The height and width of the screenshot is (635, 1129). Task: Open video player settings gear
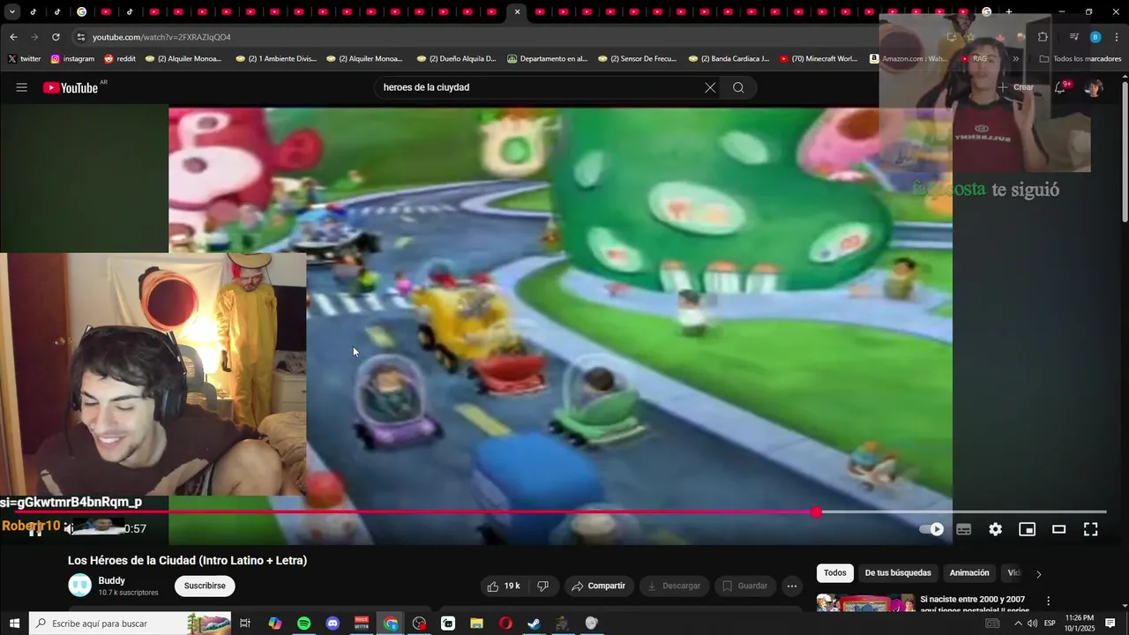point(995,529)
